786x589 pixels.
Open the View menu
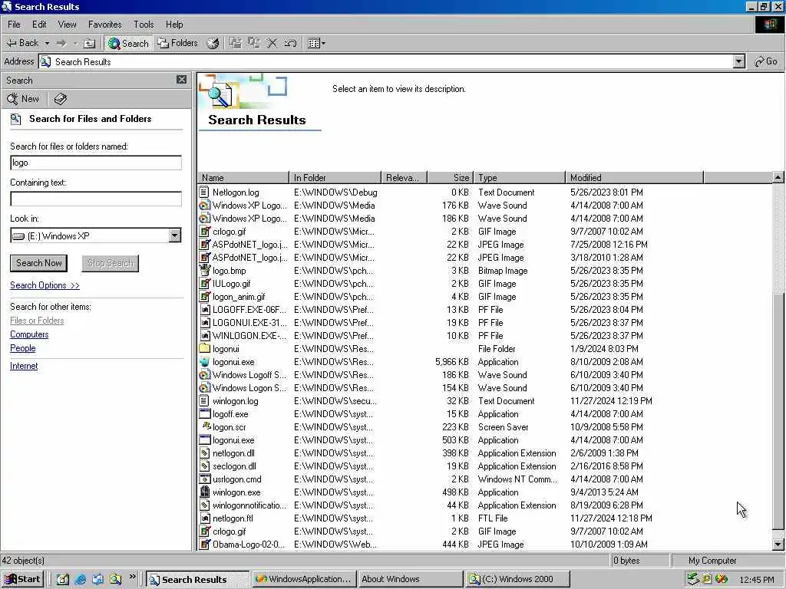point(68,24)
